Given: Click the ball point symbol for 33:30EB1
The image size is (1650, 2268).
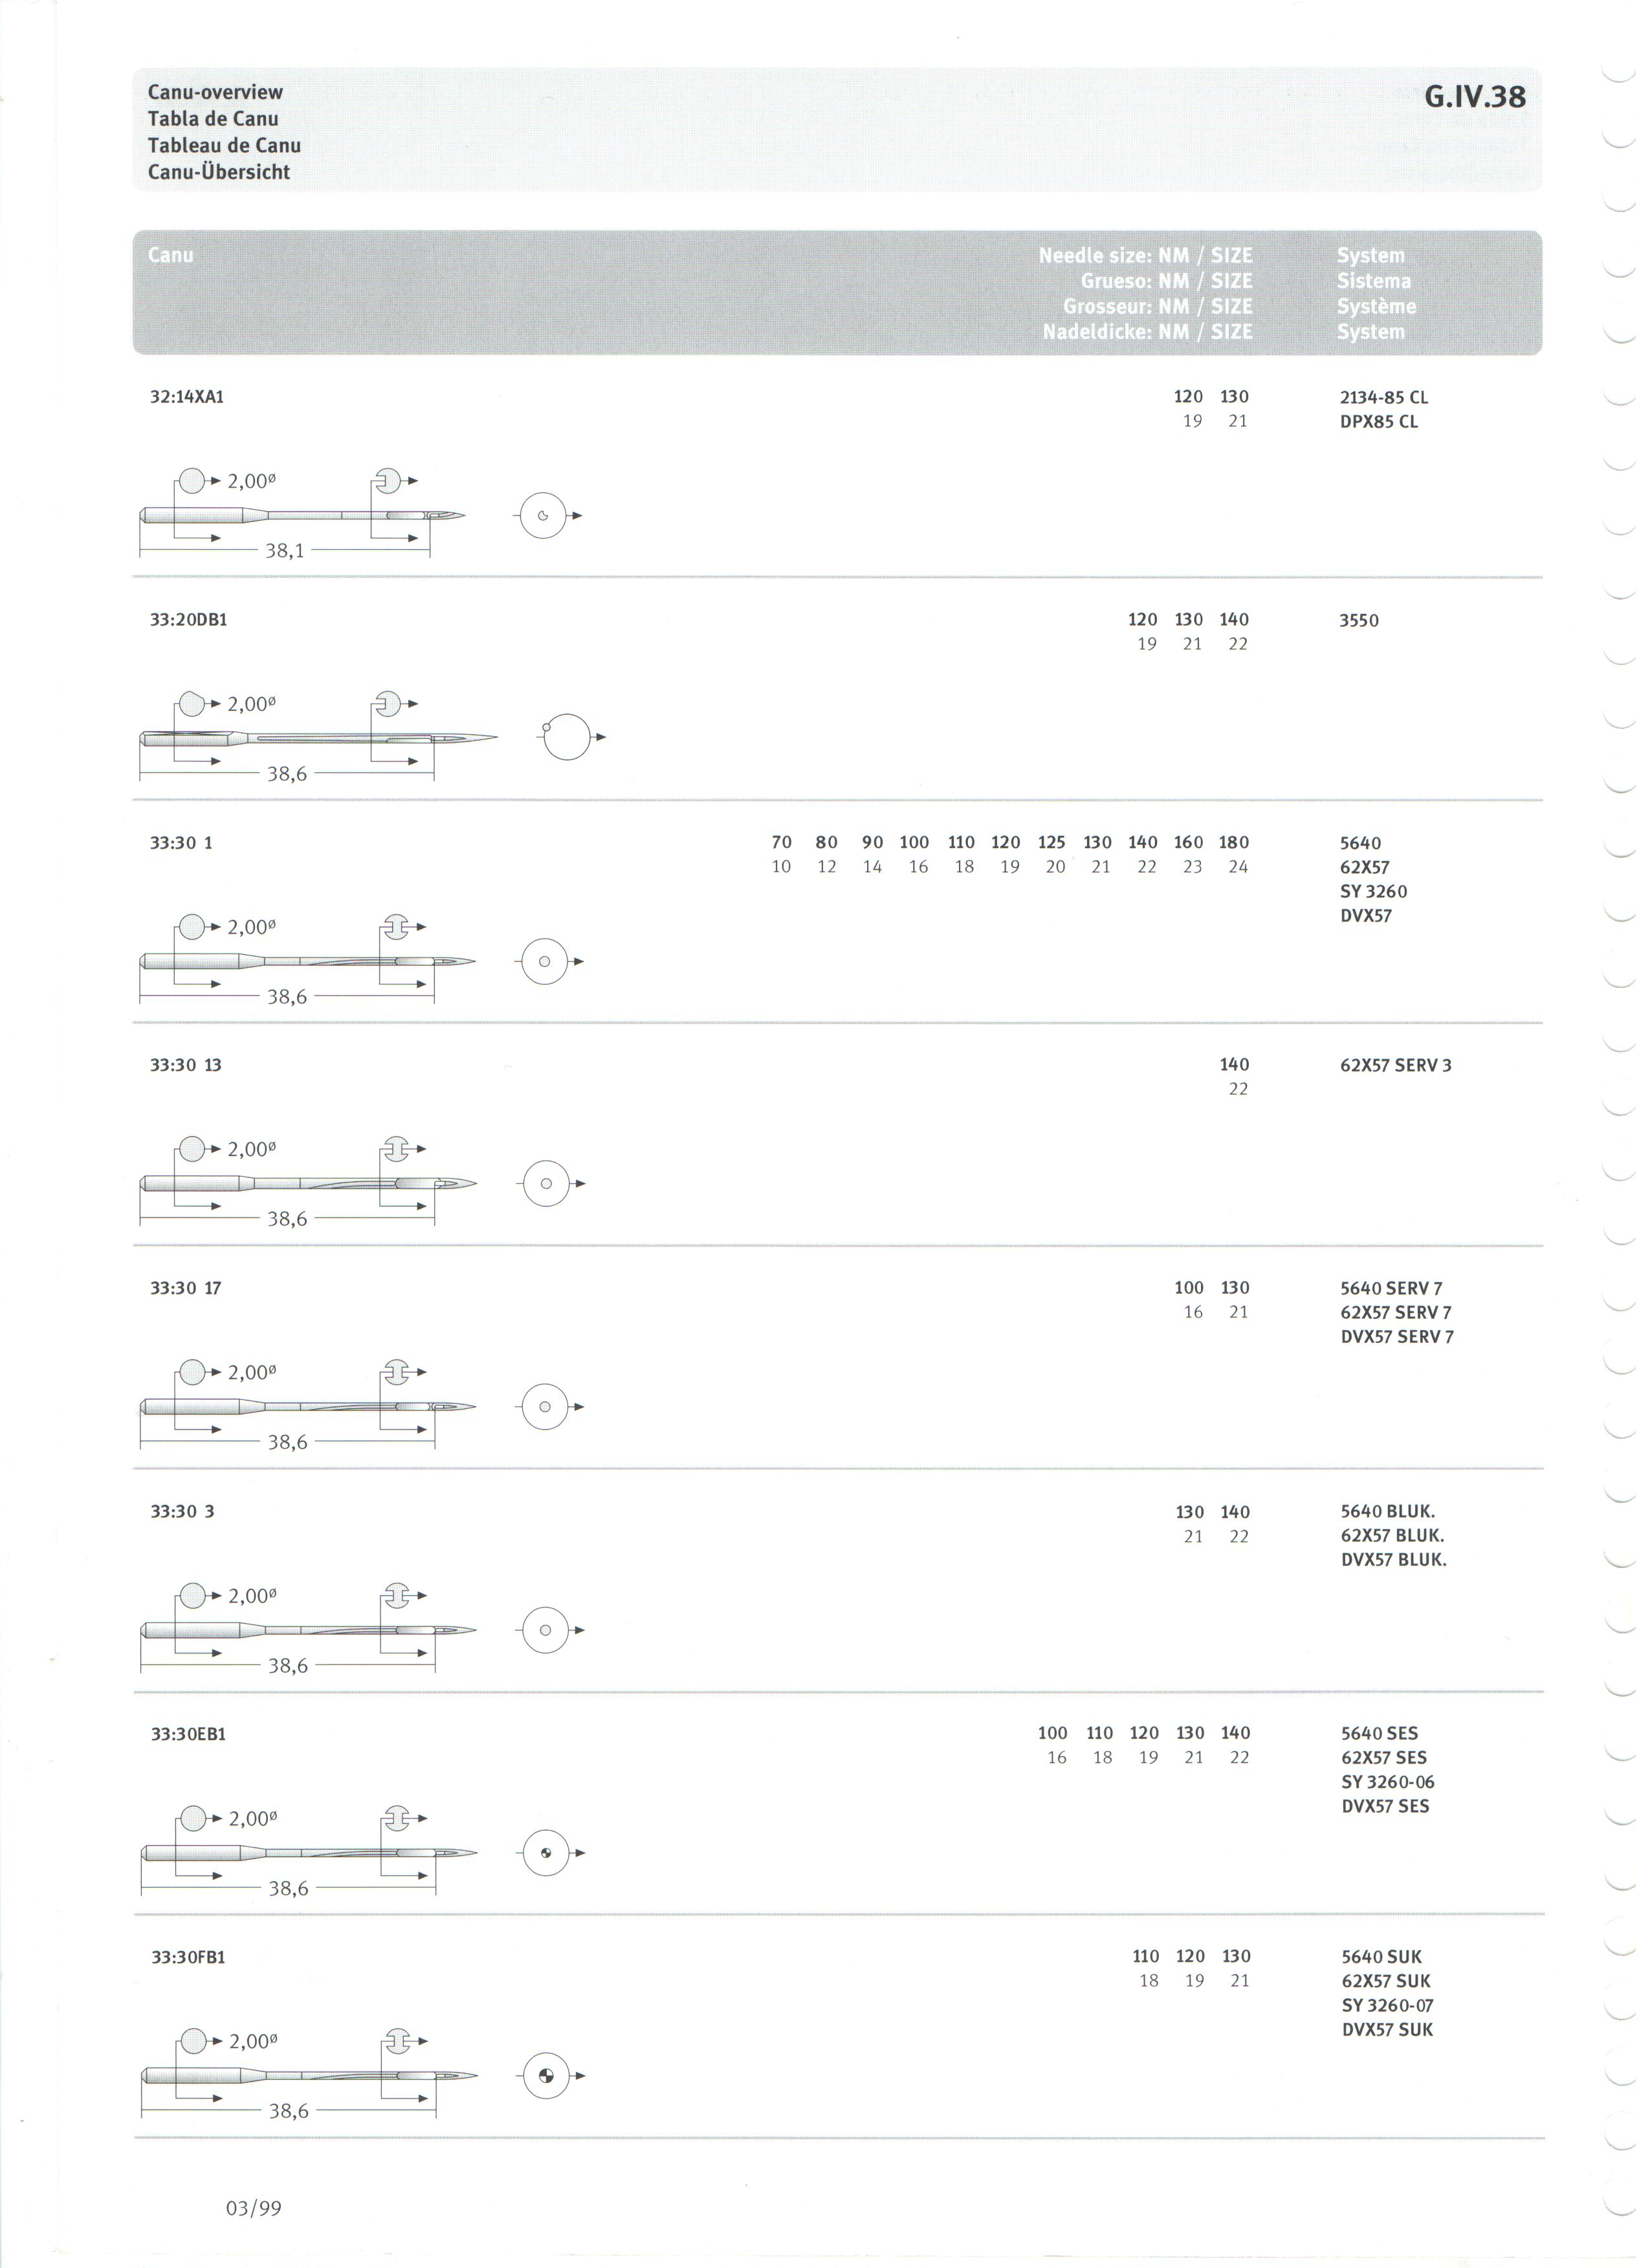Looking at the screenshot, I should coord(546,1853).
